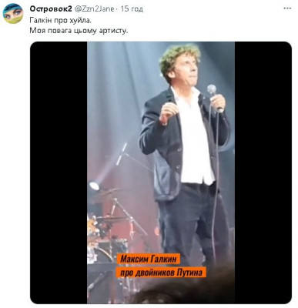The image size is (298, 308).
Task: Click the orange 'Максим Галкин' caption label
Action: point(149,259)
